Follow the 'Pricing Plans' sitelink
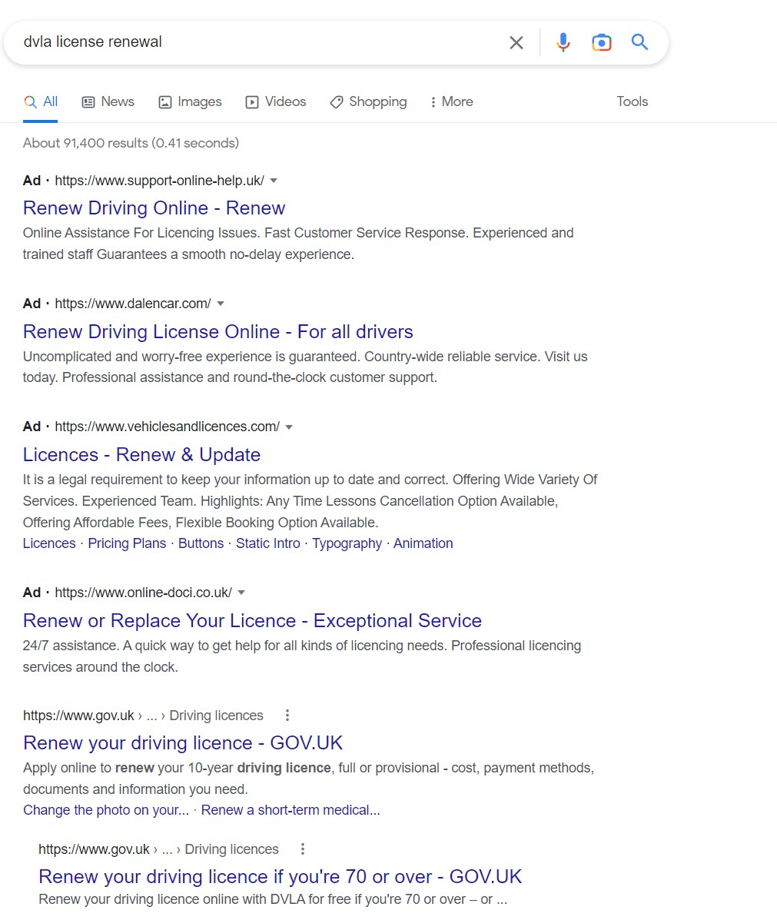This screenshot has width=777, height=920. click(x=127, y=543)
